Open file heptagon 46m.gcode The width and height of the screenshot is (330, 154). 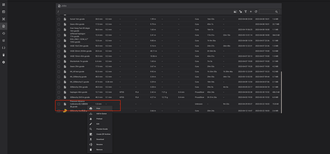point(79,92)
